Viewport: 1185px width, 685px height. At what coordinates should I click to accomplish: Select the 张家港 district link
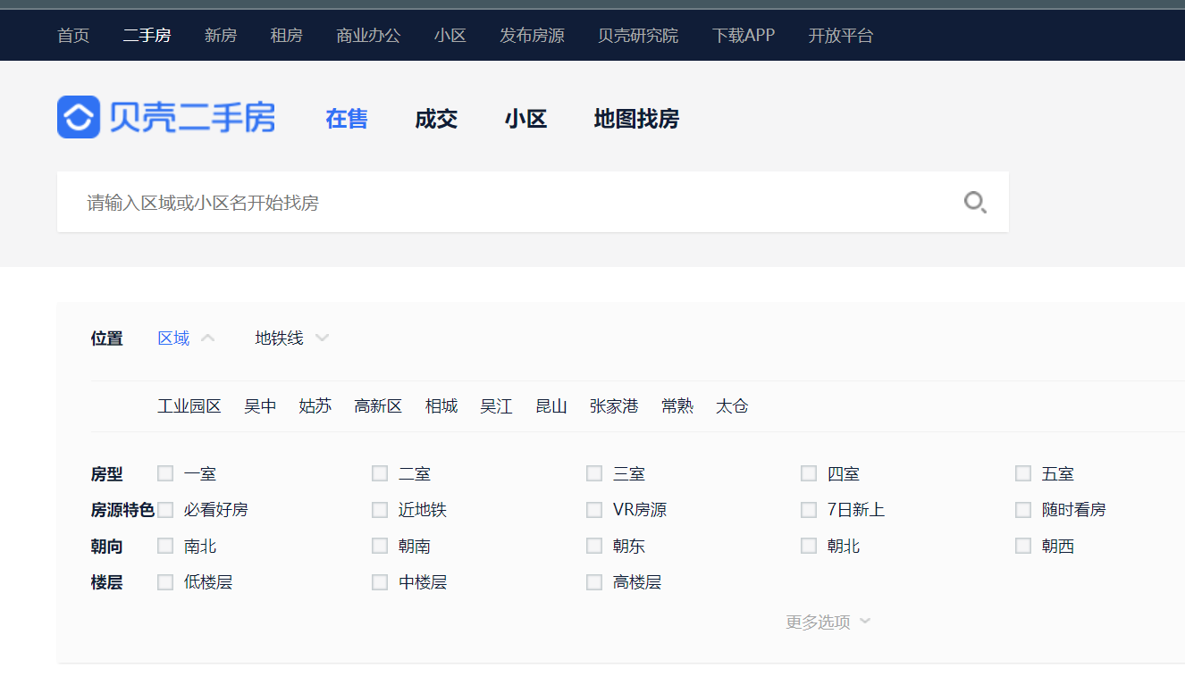click(614, 406)
